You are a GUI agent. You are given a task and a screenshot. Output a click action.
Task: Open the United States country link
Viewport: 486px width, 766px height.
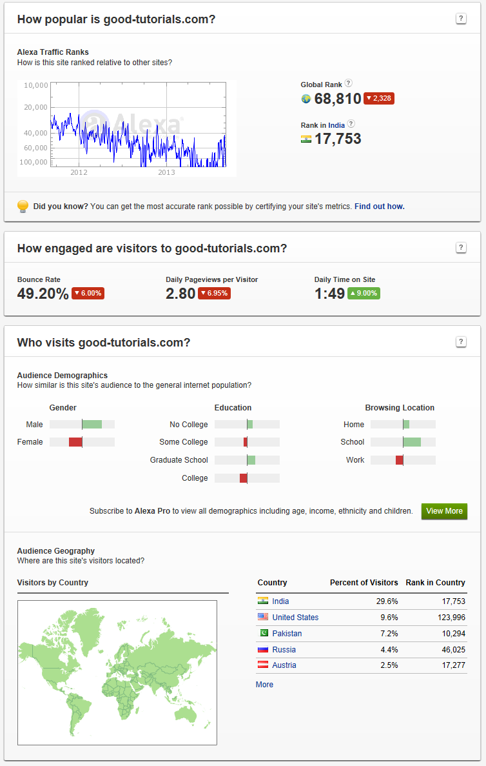coord(295,617)
